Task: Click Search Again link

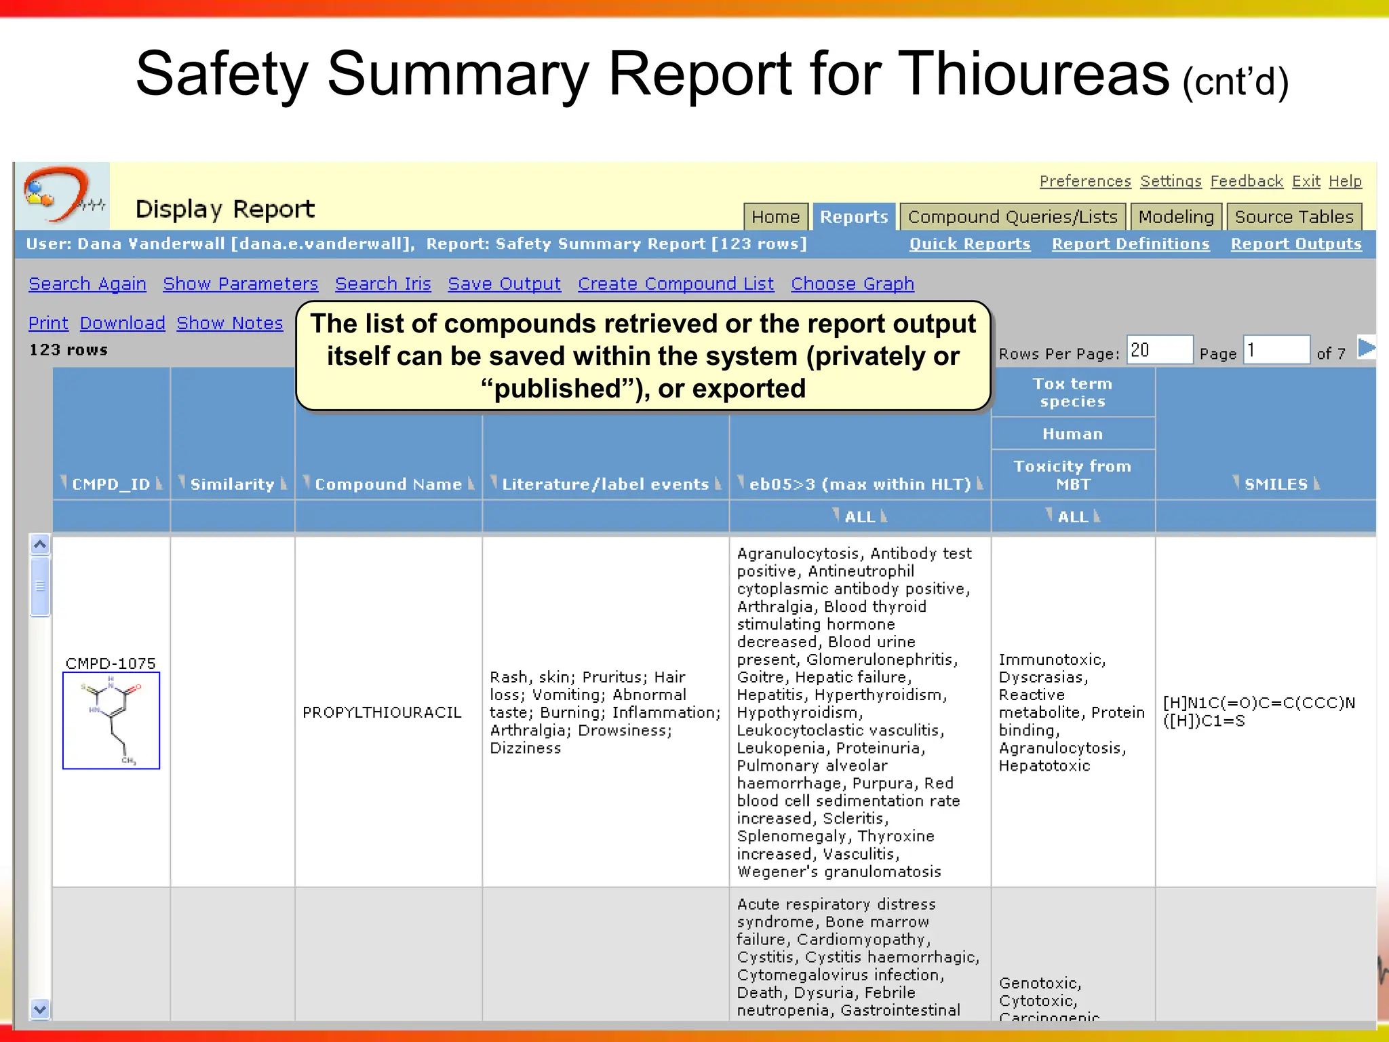Action: click(x=87, y=284)
